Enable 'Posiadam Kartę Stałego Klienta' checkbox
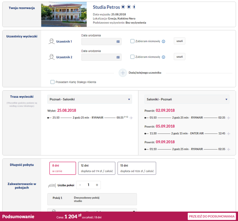Image resolution: width=238 pixels, height=221 pixels. click(53, 82)
